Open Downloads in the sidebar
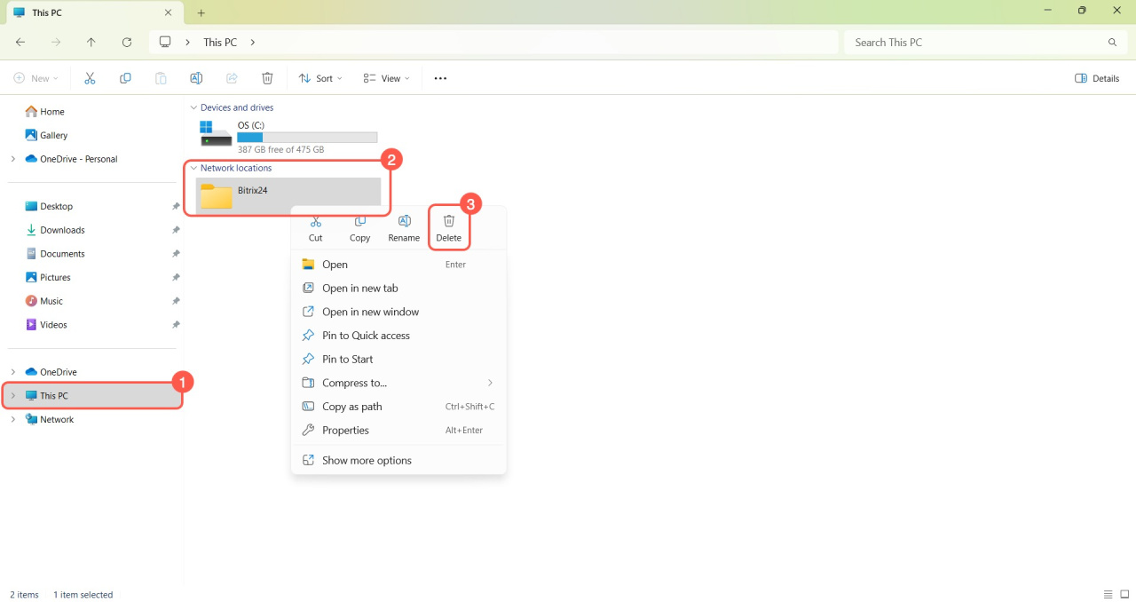Image resolution: width=1136 pixels, height=602 pixels. pyautogui.click(x=62, y=230)
